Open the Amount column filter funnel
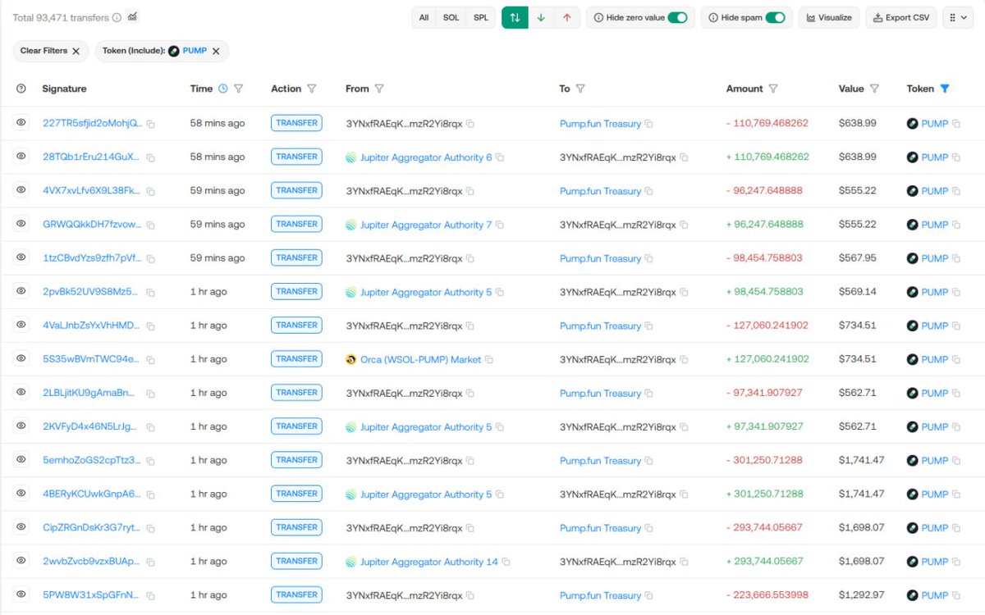The height and width of the screenshot is (615, 985). (773, 89)
